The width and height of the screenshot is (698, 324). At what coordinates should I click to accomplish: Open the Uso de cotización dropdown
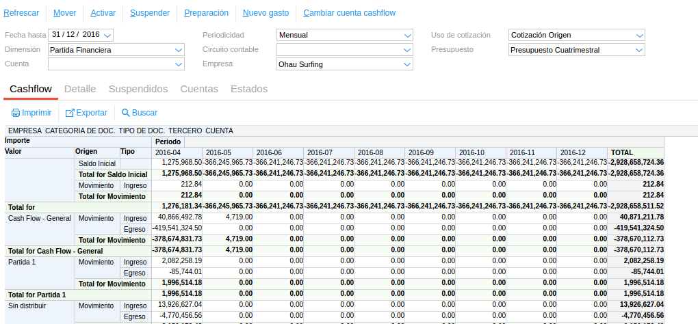click(639, 35)
